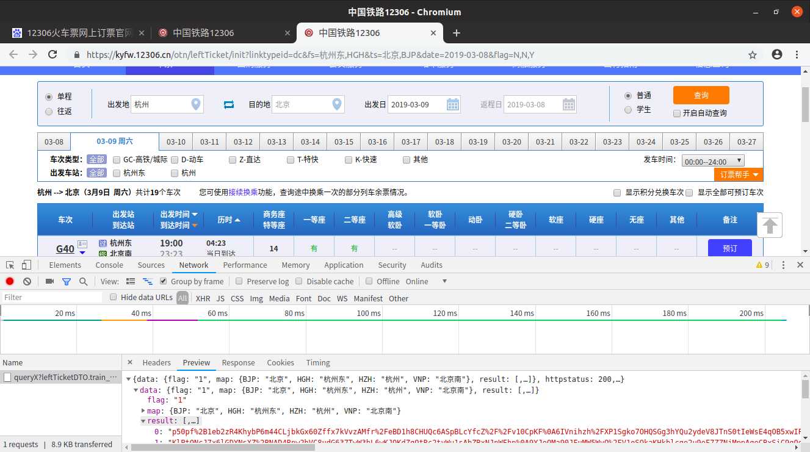Expand G40 train stop details arrow
Viewport: 810px width, 452px height.
(x=82, y=253)
